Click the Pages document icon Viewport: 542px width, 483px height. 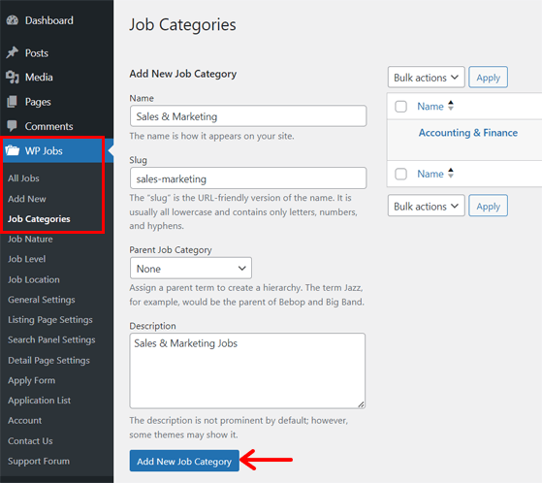(x=13, y=102)
